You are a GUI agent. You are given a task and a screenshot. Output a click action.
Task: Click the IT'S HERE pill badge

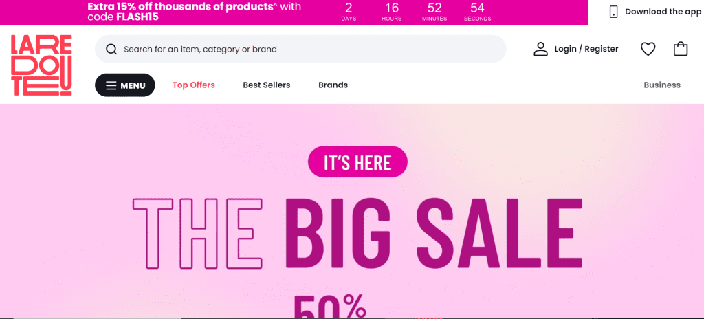point(357,162)
